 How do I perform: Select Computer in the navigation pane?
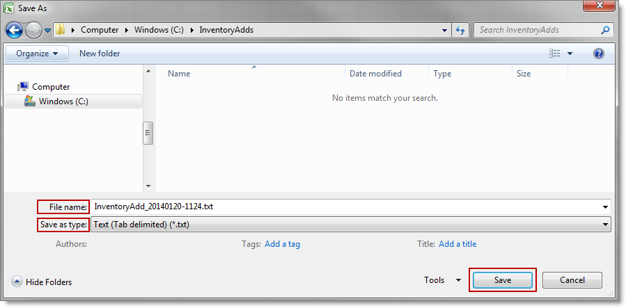[x=51, y=87]
